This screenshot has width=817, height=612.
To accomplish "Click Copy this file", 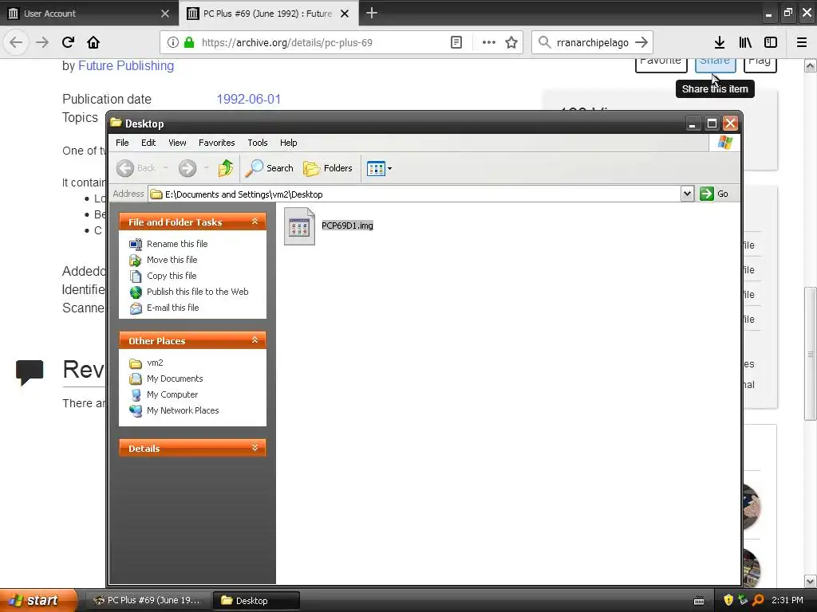I will (x=172, y=276).
